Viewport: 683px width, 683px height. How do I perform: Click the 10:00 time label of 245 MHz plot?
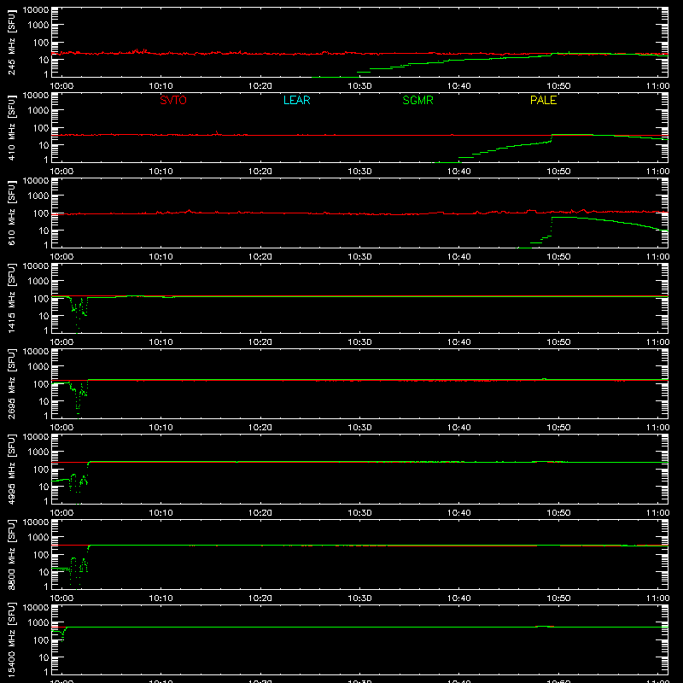pyautogui.click(x=61, y=86)
